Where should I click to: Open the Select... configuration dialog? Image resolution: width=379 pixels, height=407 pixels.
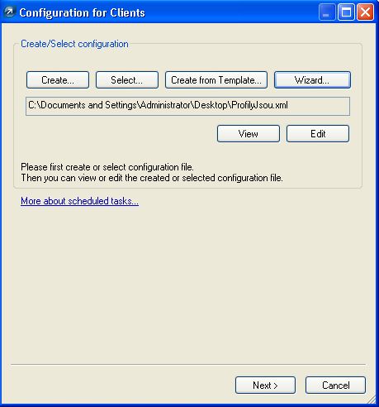(x=127, y=80)
